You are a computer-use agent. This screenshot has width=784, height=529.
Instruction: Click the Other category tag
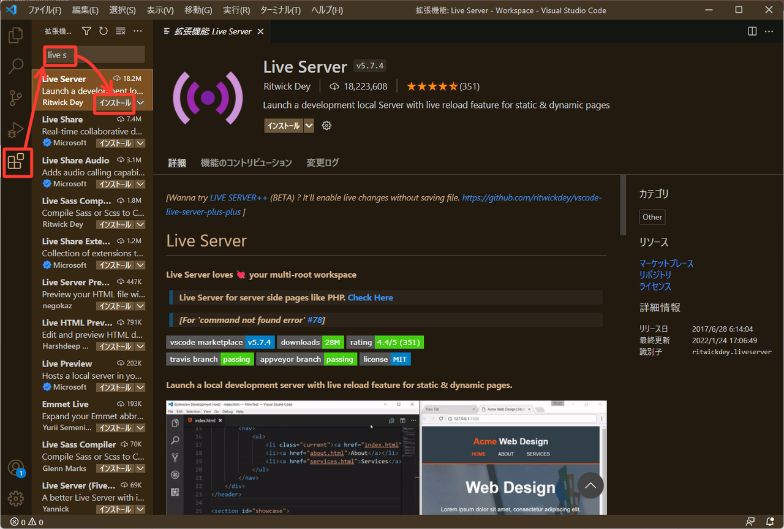tap(652, 217)
